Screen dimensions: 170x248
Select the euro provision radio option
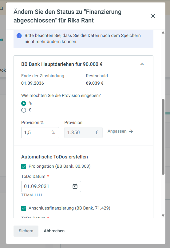point(24,110)
